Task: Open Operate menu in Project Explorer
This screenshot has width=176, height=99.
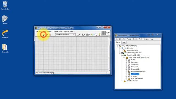Action: (135, 39)
